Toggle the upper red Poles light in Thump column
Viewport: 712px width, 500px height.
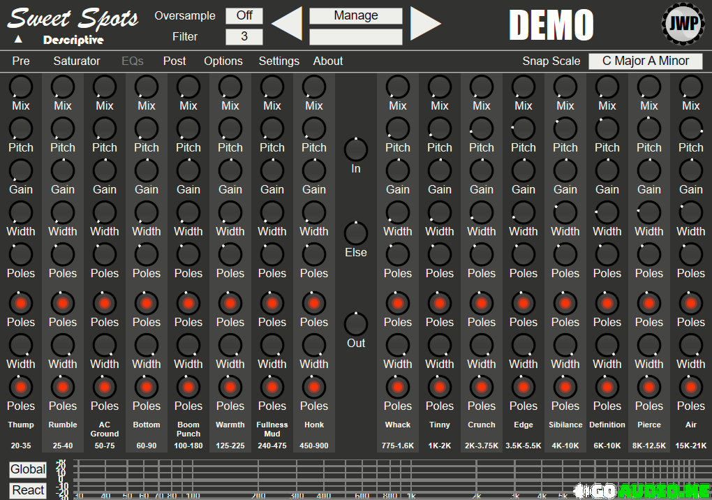[21, 303]
